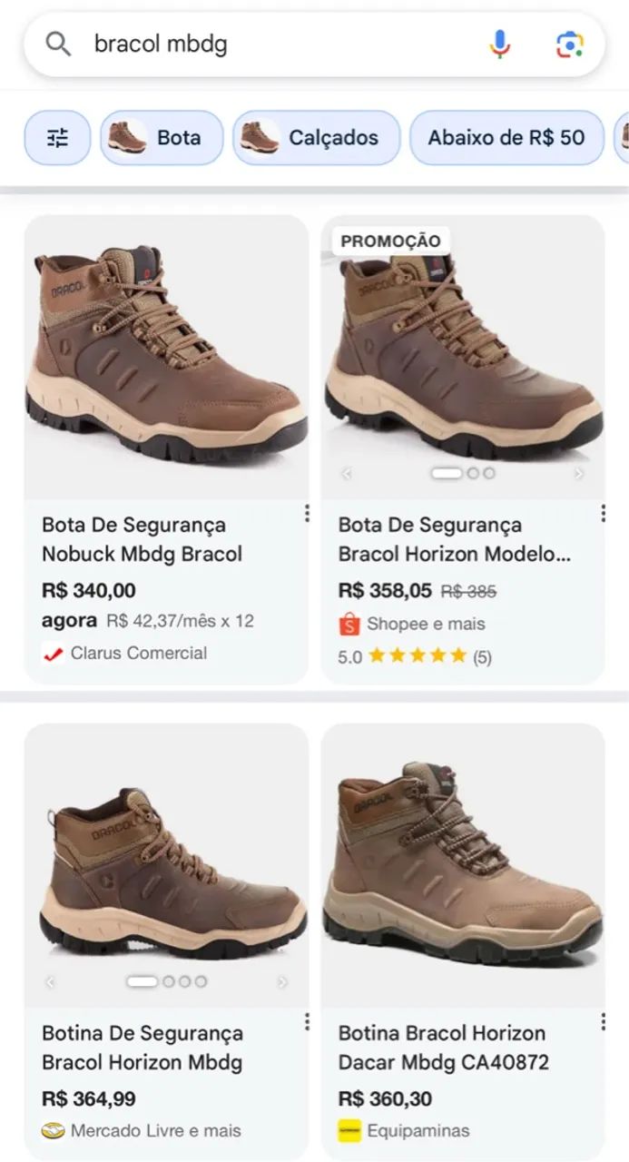Click the Mercado Livre store icon

[53, 1131]
